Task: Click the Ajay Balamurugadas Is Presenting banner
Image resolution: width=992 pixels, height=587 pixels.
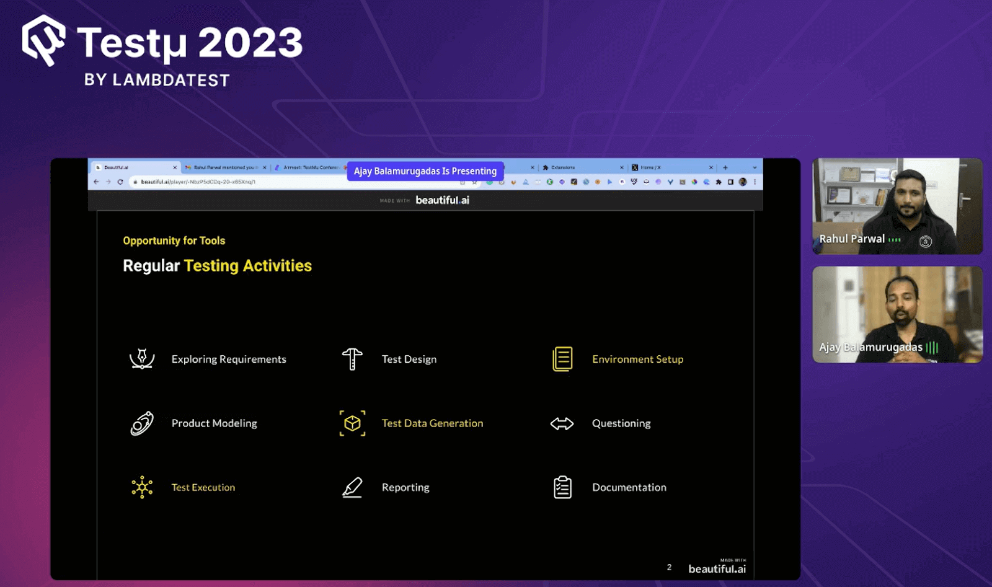Action: [x=425, y=171]
